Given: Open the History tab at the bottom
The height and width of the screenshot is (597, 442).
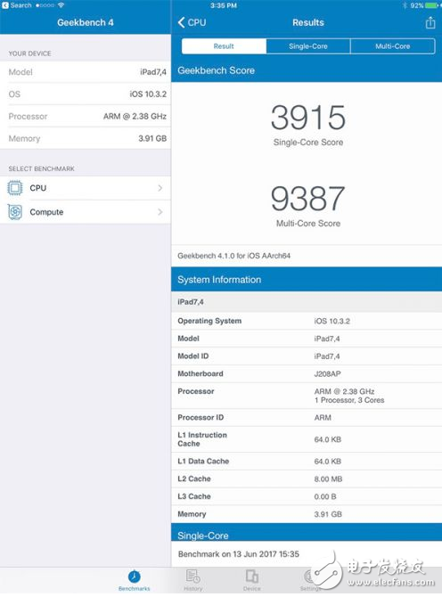Looking at the screenshot, I should pyautogui.click(x=193, y=581).
